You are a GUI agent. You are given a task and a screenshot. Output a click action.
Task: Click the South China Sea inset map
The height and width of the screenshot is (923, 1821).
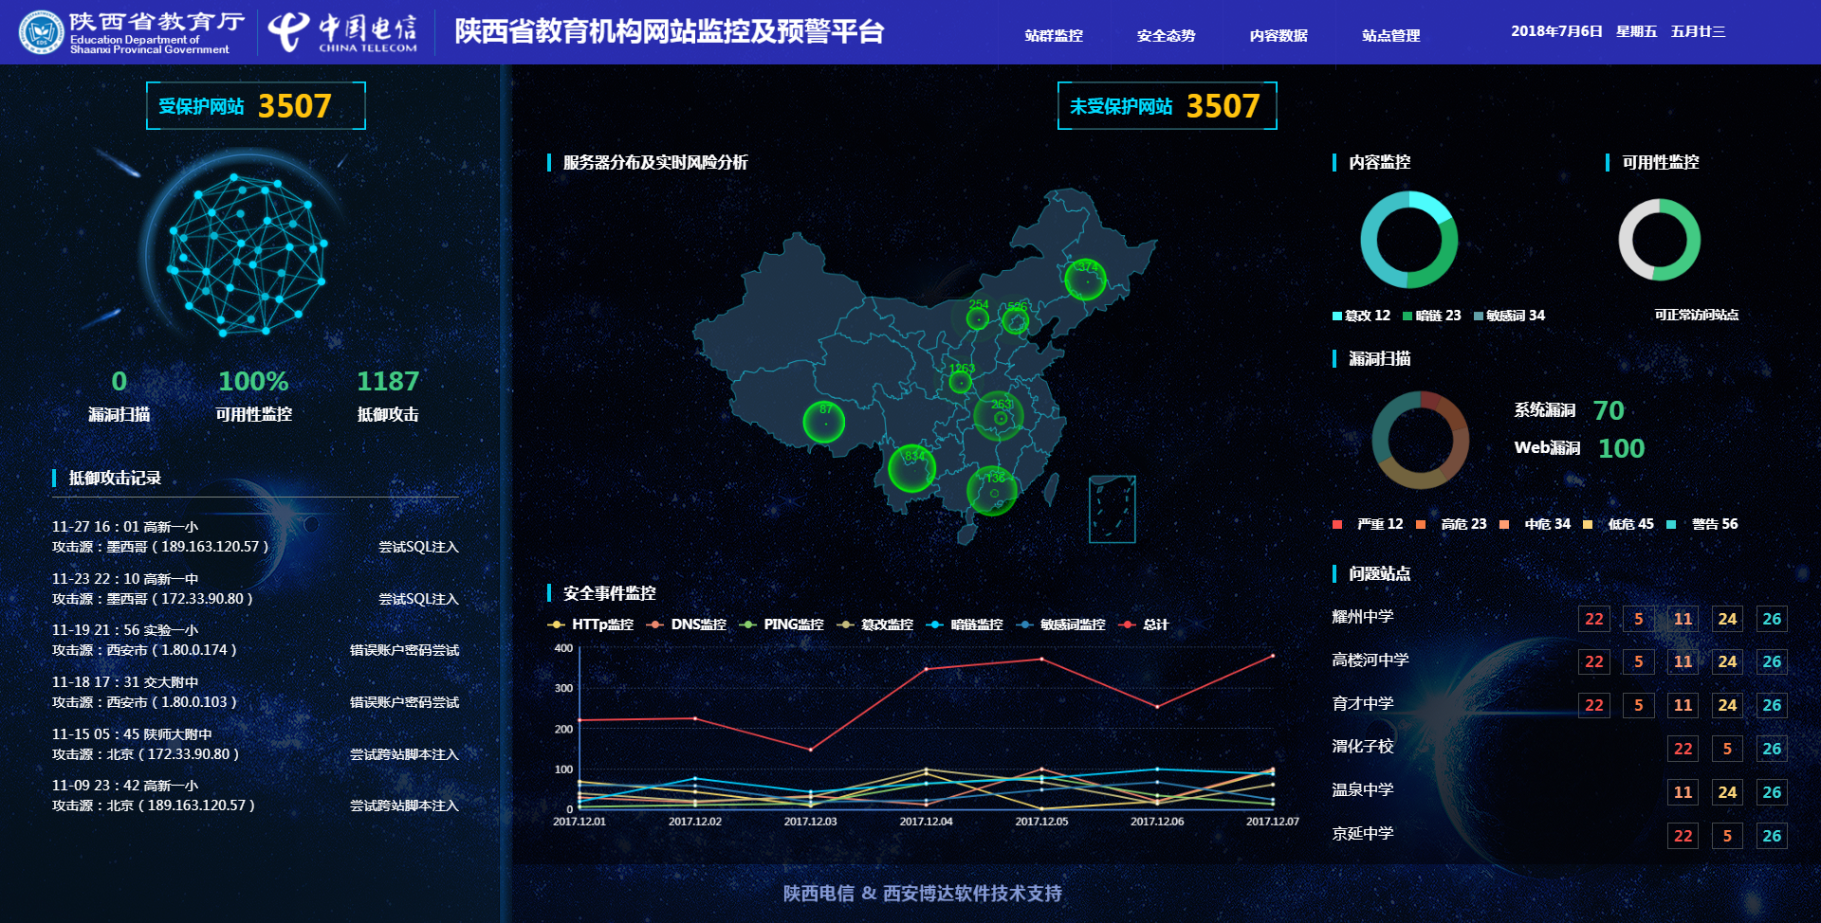[1112, 509]
